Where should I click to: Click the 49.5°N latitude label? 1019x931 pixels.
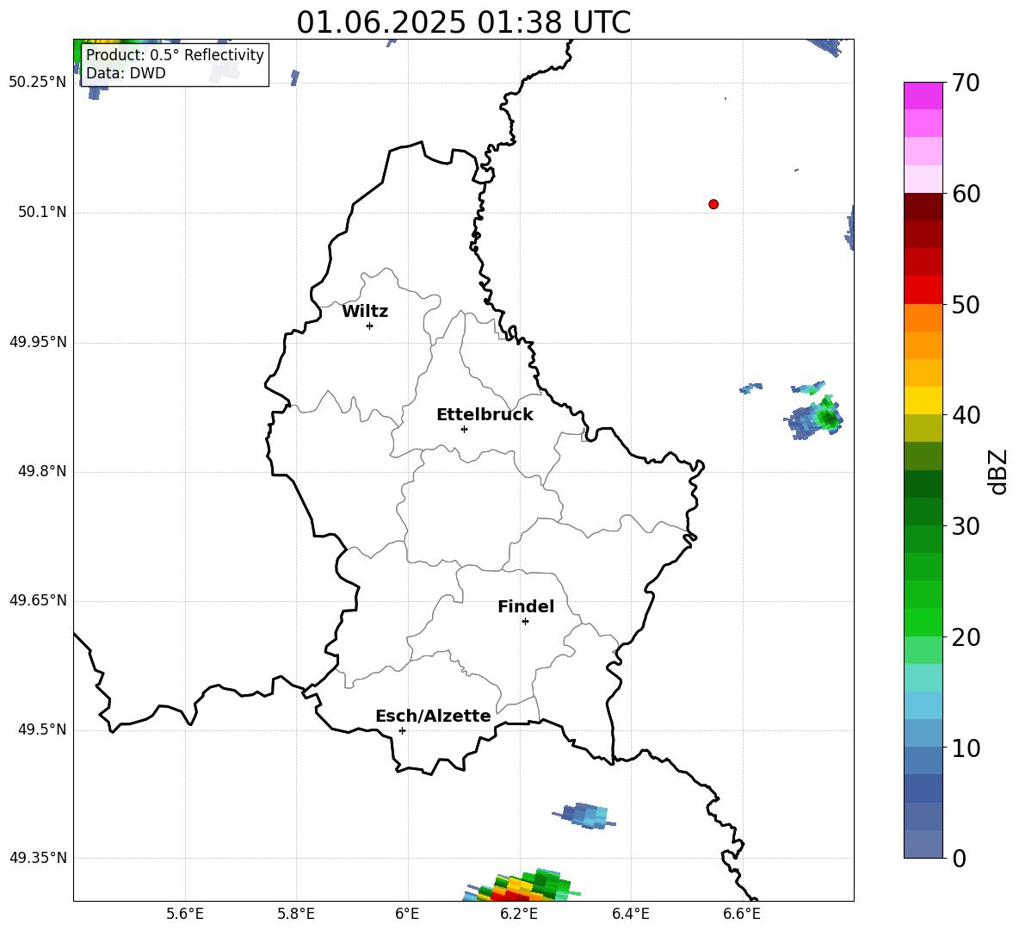tap(42, 729)
